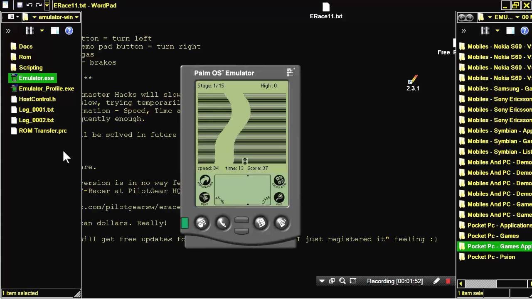The image size is (532, 299).
Task: Click back arrow in right explorer window
Action: (461, 17)
